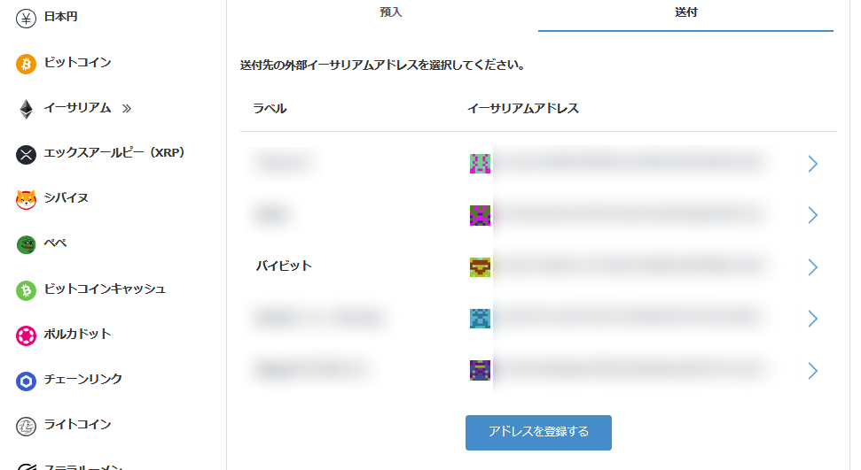Click the teal identicon in fourth row
The image size is (861, 470).
click(x=480, y=319)
